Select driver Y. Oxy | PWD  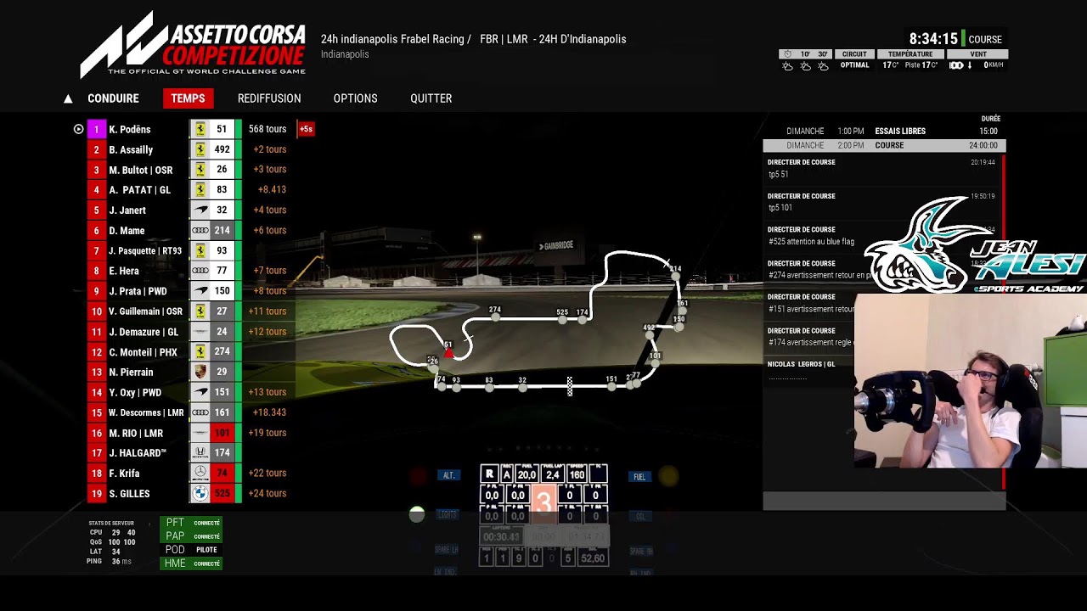click(135, 392)
